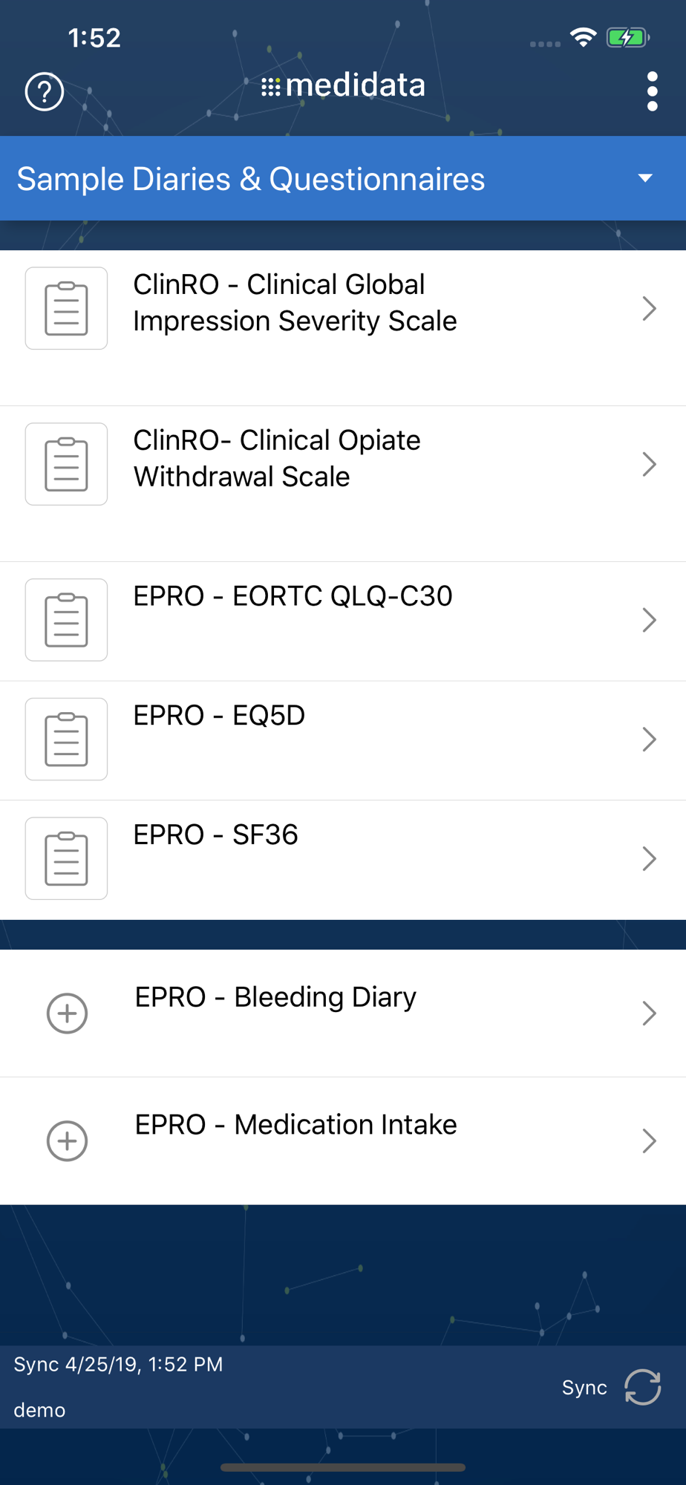The width and height of the screenshot is (686, 1485).
Task: Tap the Sample Diaries & Questionnaires title
Action: (251, 179)
